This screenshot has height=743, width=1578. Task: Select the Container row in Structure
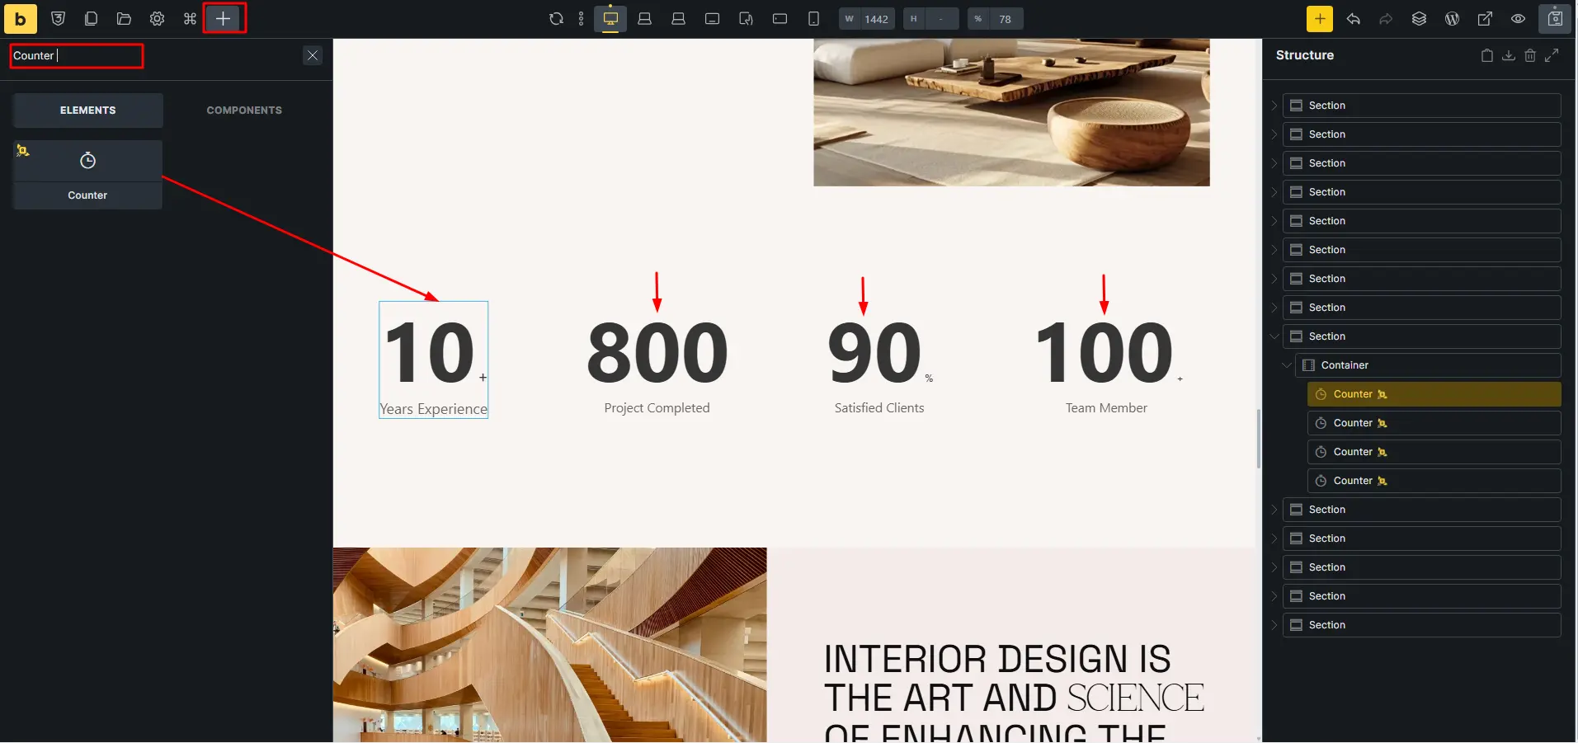[x=1428, y=365]
